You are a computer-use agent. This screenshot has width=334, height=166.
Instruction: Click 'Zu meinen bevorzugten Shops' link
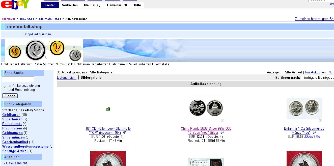click(x=314, y=19)
